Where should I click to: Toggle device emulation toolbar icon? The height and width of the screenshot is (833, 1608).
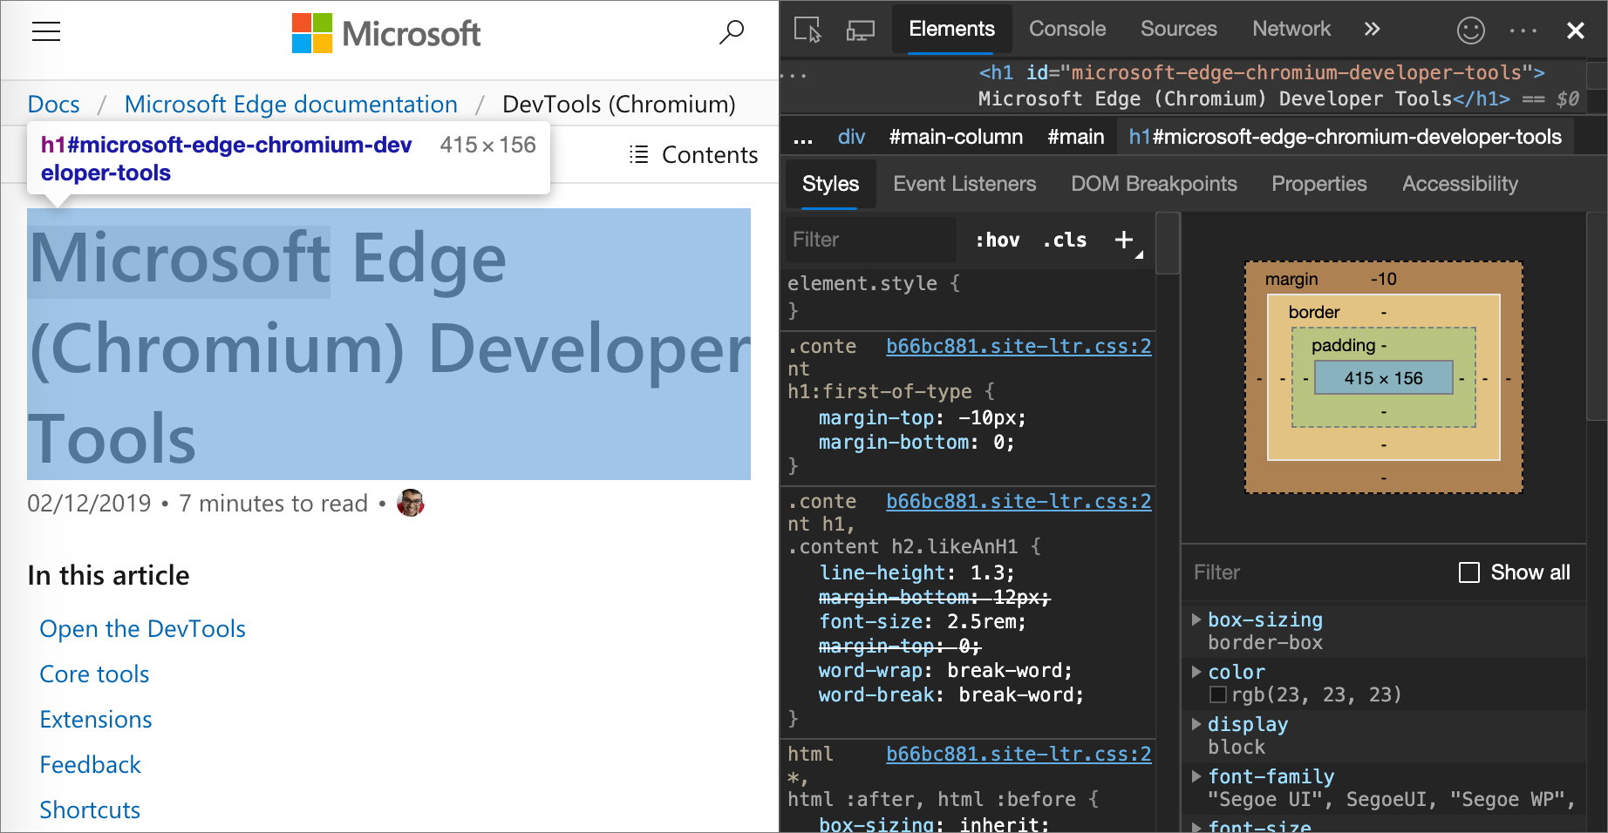(x=860, y=30)
